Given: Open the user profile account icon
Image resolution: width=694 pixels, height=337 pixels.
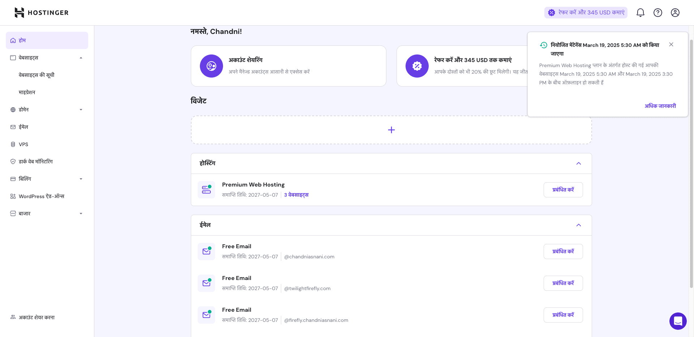Looking at the screenshot, I should 675,13.
